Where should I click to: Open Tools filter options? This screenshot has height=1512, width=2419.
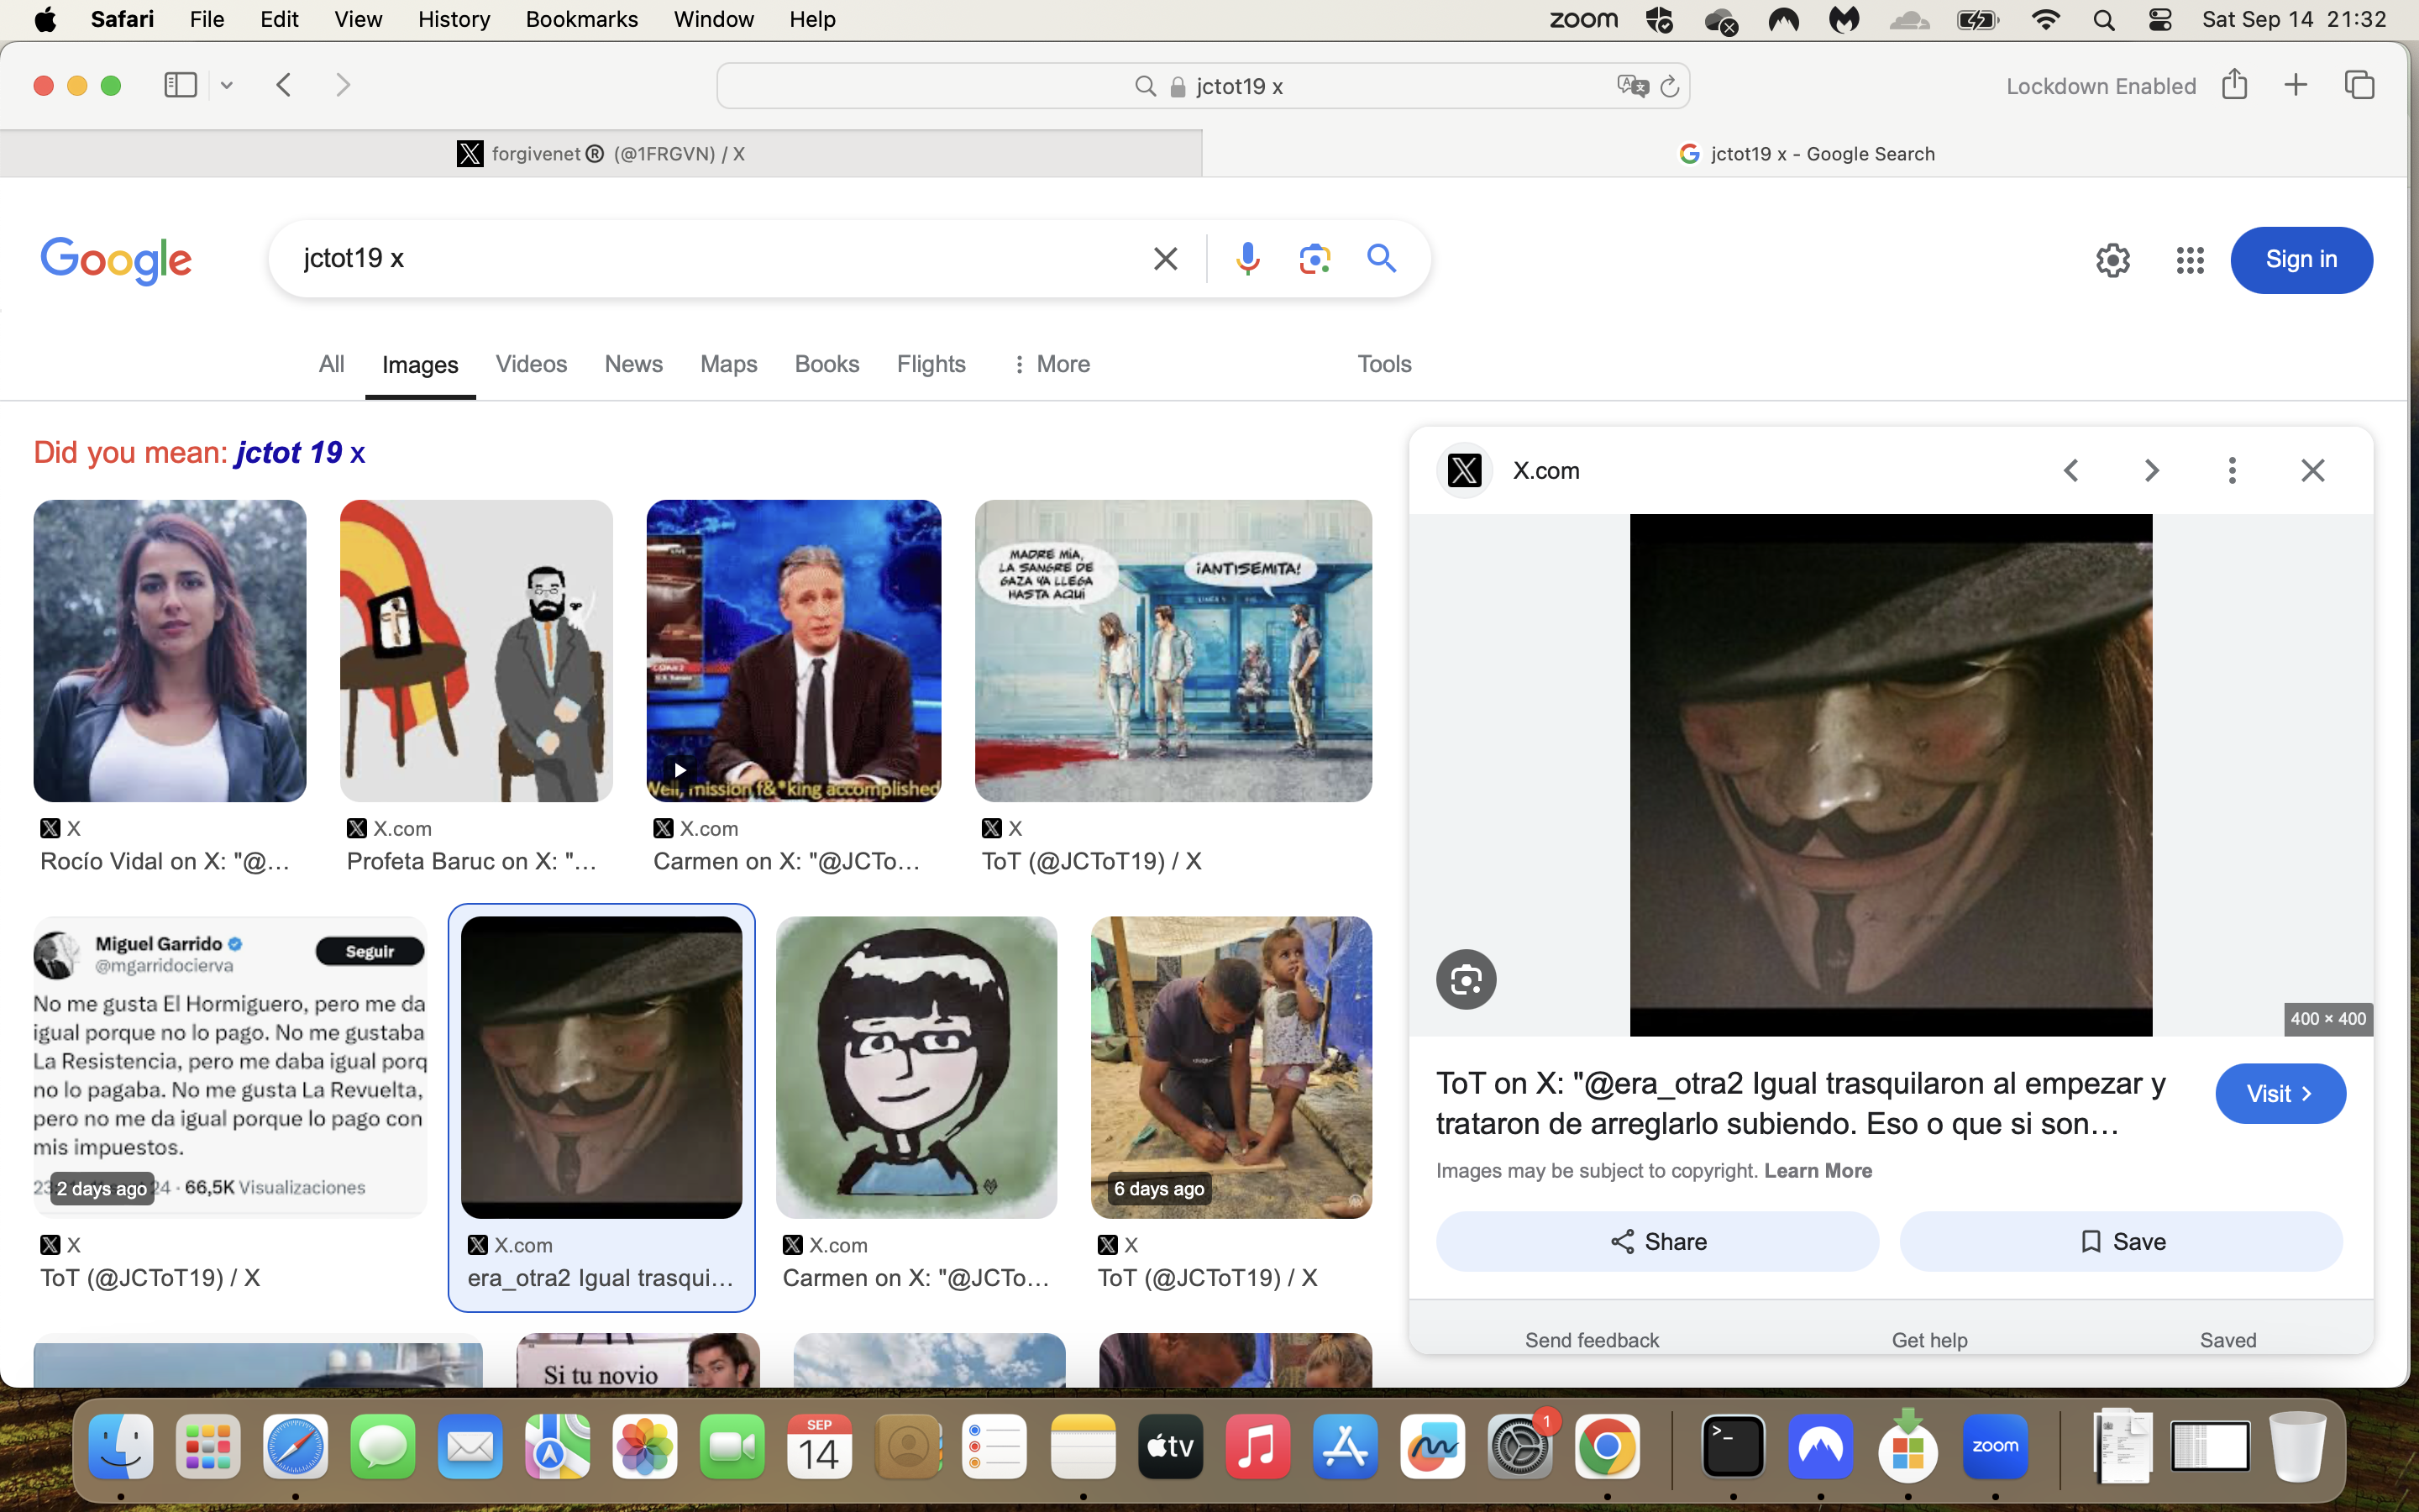[1383, 364]
